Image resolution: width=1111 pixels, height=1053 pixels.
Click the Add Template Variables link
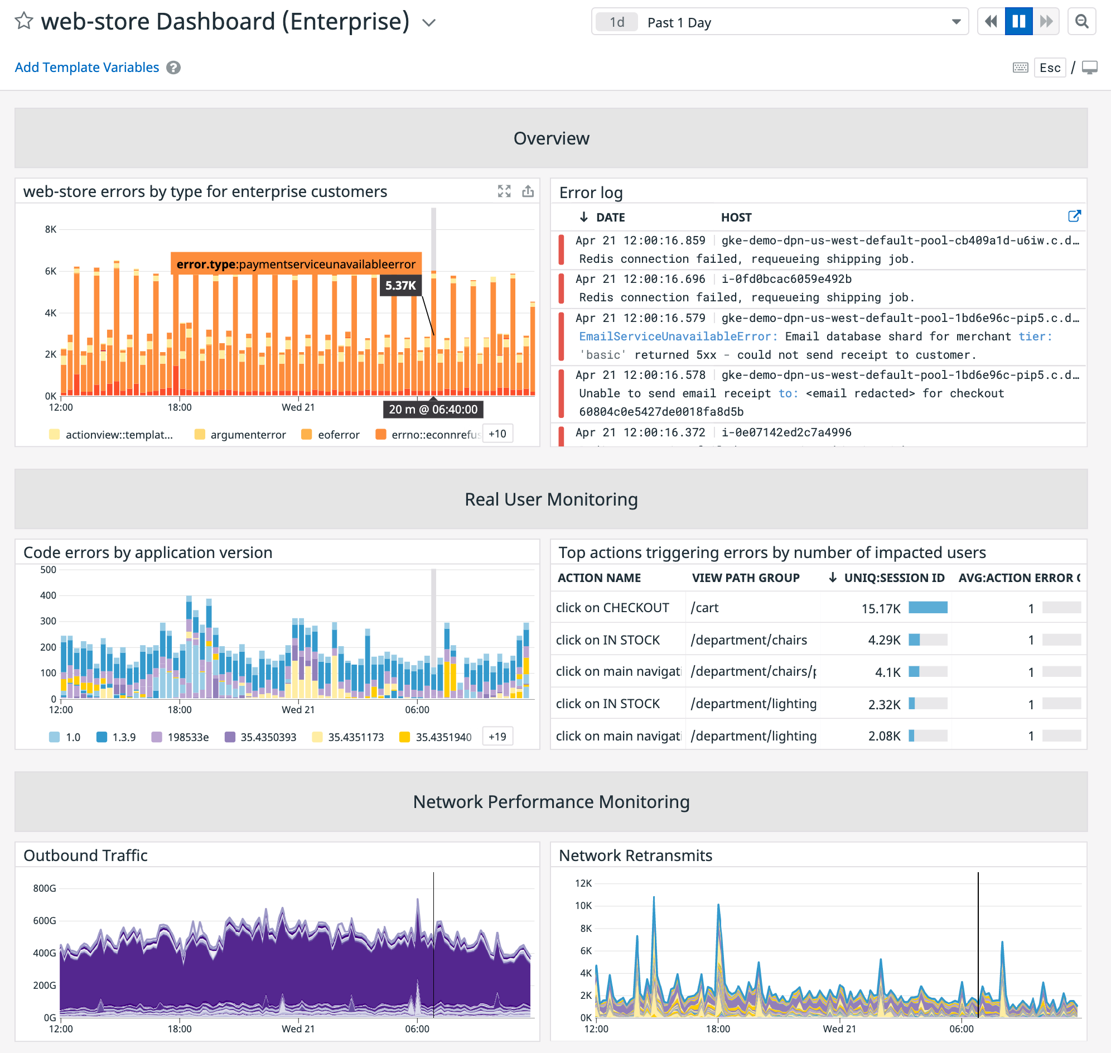click(86, 67)
